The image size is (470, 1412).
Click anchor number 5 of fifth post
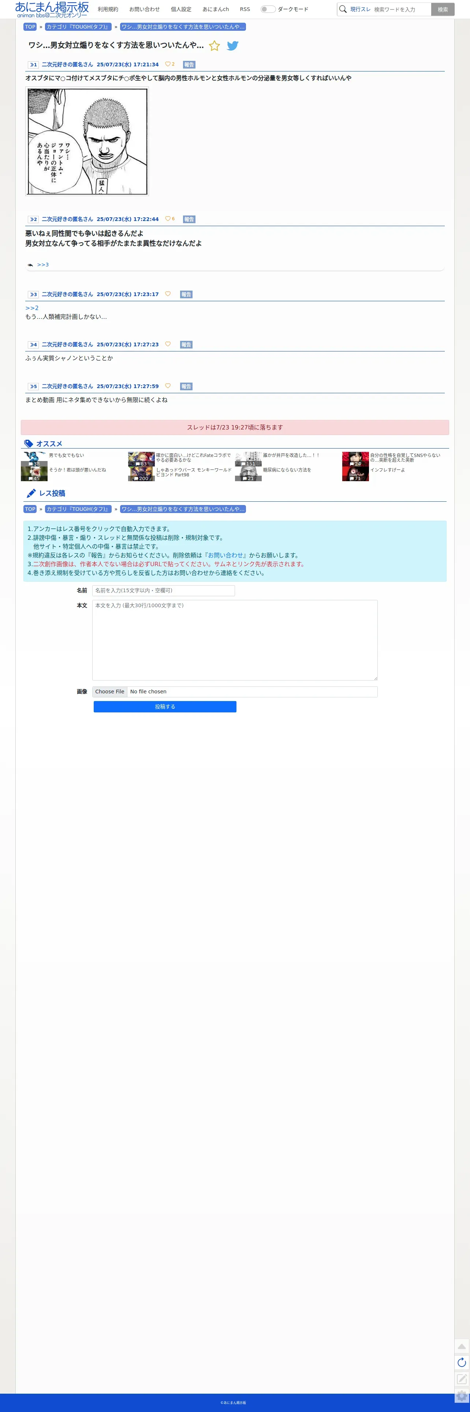click(x=33, y=386)
